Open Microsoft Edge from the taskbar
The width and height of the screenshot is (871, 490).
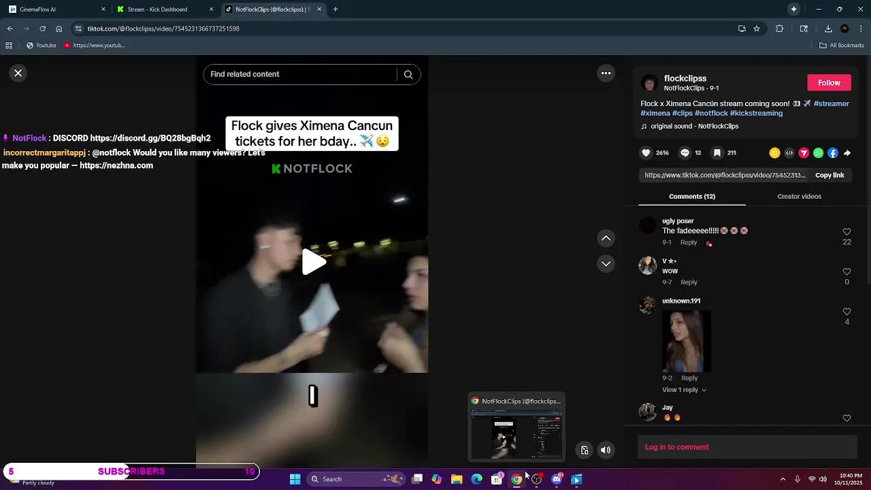(477, 479)
